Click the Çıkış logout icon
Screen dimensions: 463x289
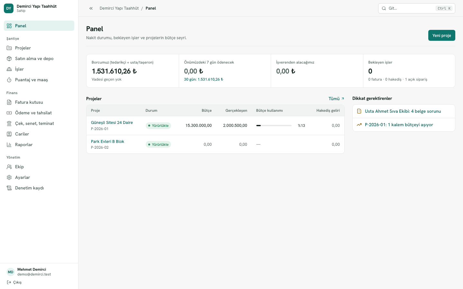[x=9, y=282]
